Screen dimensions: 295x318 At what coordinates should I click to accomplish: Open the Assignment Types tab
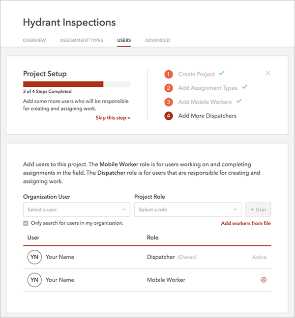click(x=82, y=40)
